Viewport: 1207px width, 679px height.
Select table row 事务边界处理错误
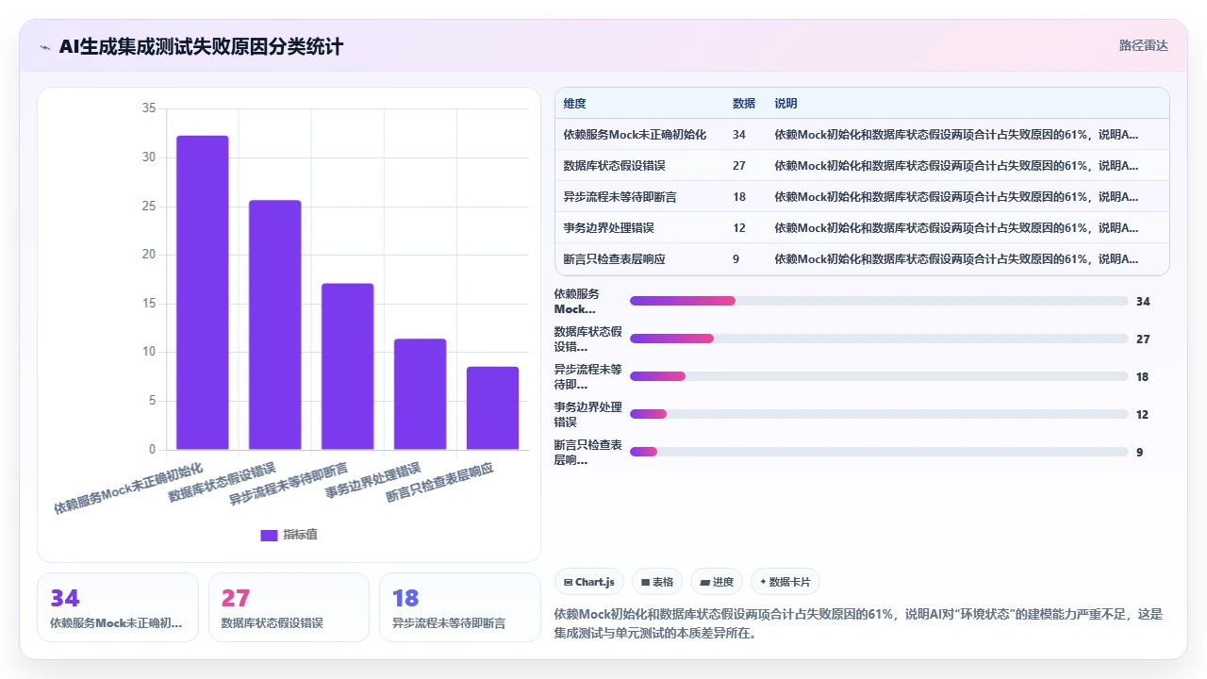click(862, 227)
